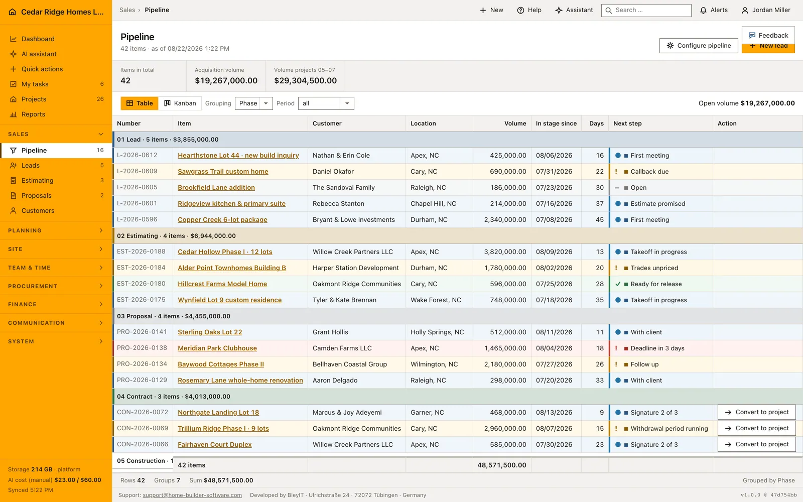Screen dimensions: 803x502
Task: Click the Alerts bell icon
Action: (704, 10)
